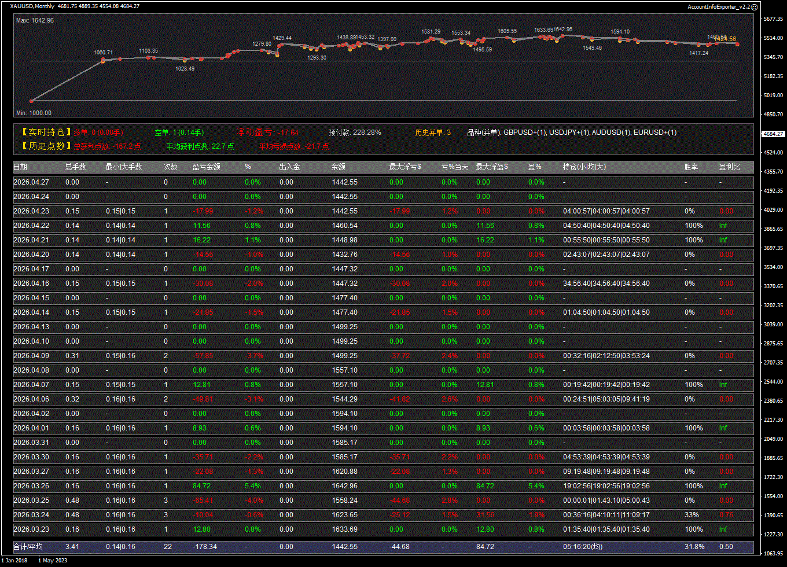Click the XAUUSD,Monthly chart title
This screenshot has height=567, width=787.
[x=32, y=6]
